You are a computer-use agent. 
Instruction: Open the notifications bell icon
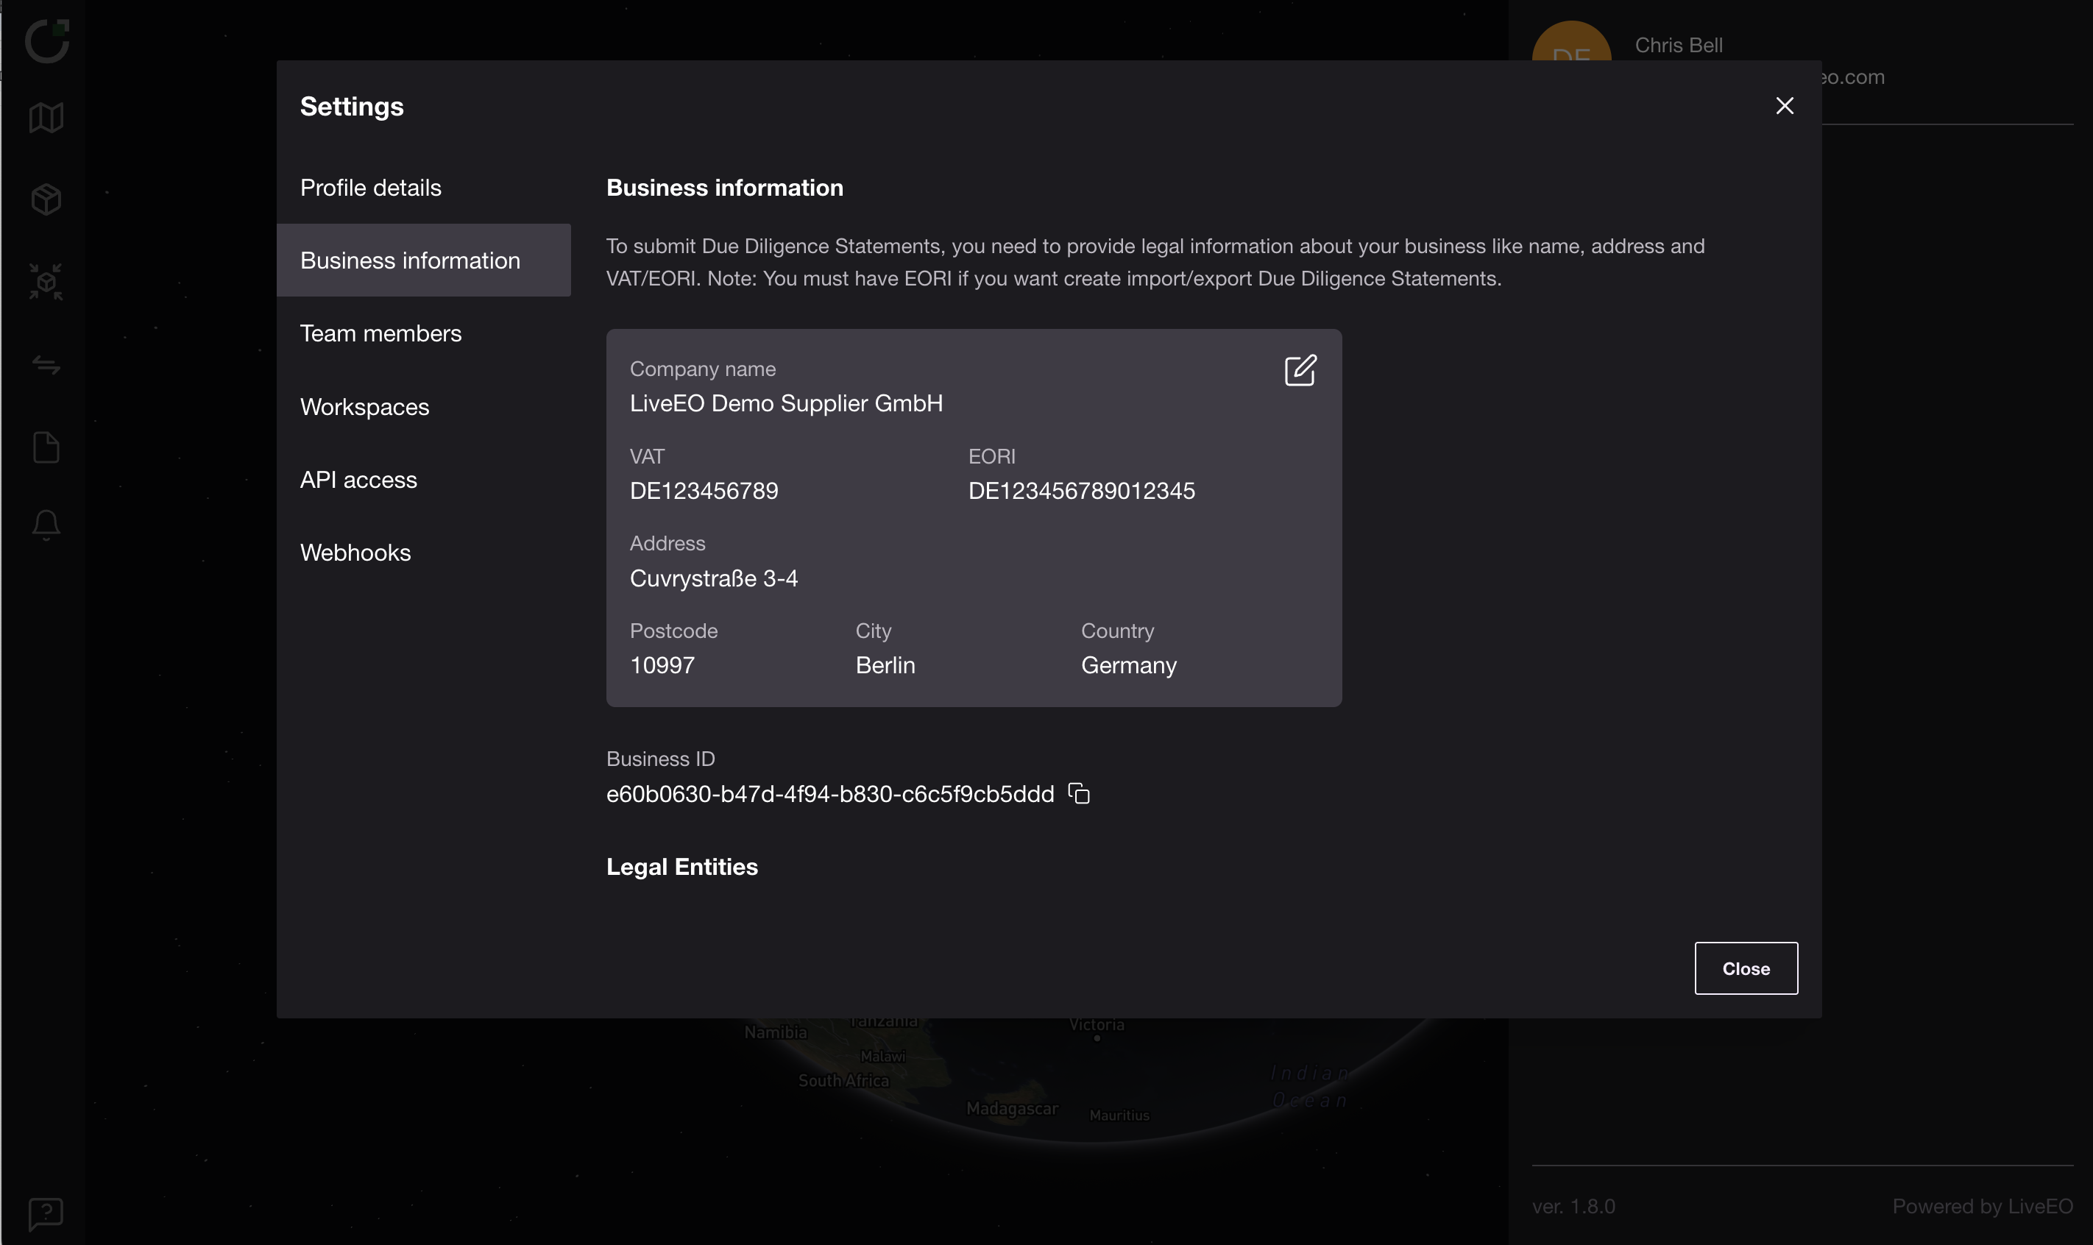[46, 526]
